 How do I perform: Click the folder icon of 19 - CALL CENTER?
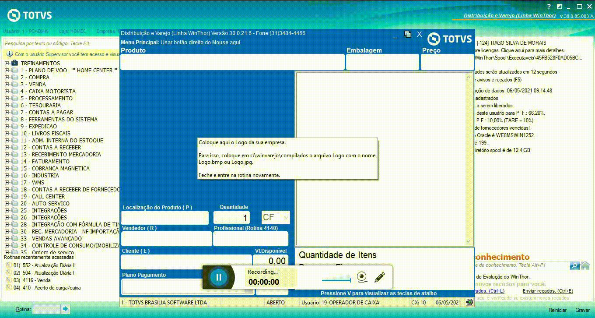(x=14, y=197)
